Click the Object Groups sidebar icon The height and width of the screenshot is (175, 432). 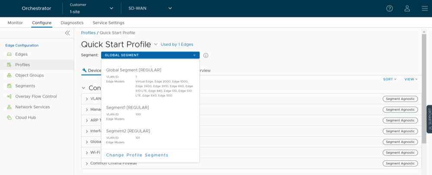point(9,75)
